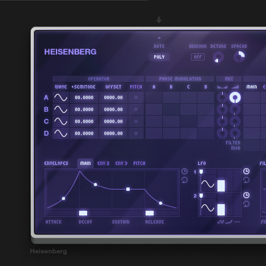The image size is (266, 266).
Task: Click the volume knob for operator B
Action: tap(235, 110)
